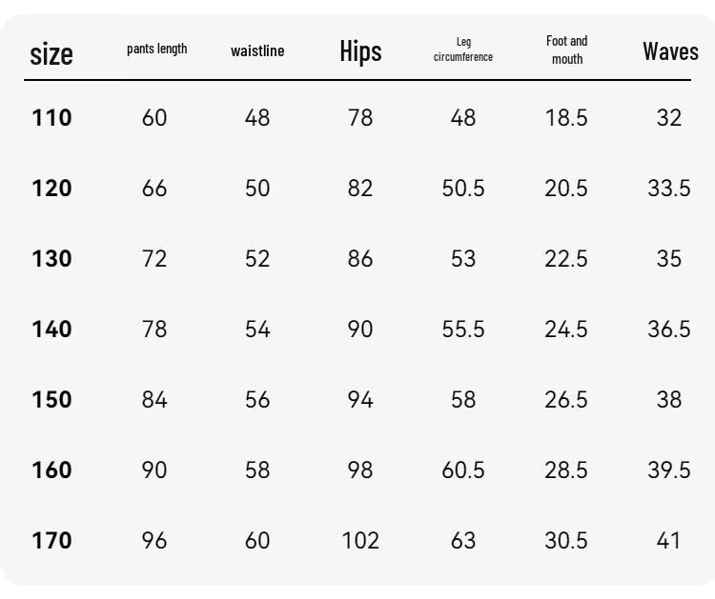Image resolution: width=715 pixels, height=599 pixels.
Task: Select the 'Foot and mouth' header
Action: click(x=567, y=50)
